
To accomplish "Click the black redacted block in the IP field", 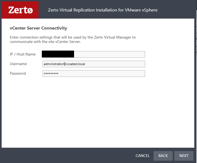I will 58,54.
